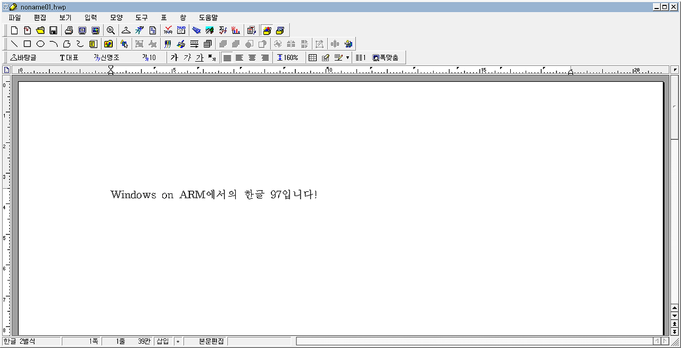Toggle the 삽입 insert mode indicator
Image resolution: width=681 pixels, height=348 pixels.
coord(162,341)
